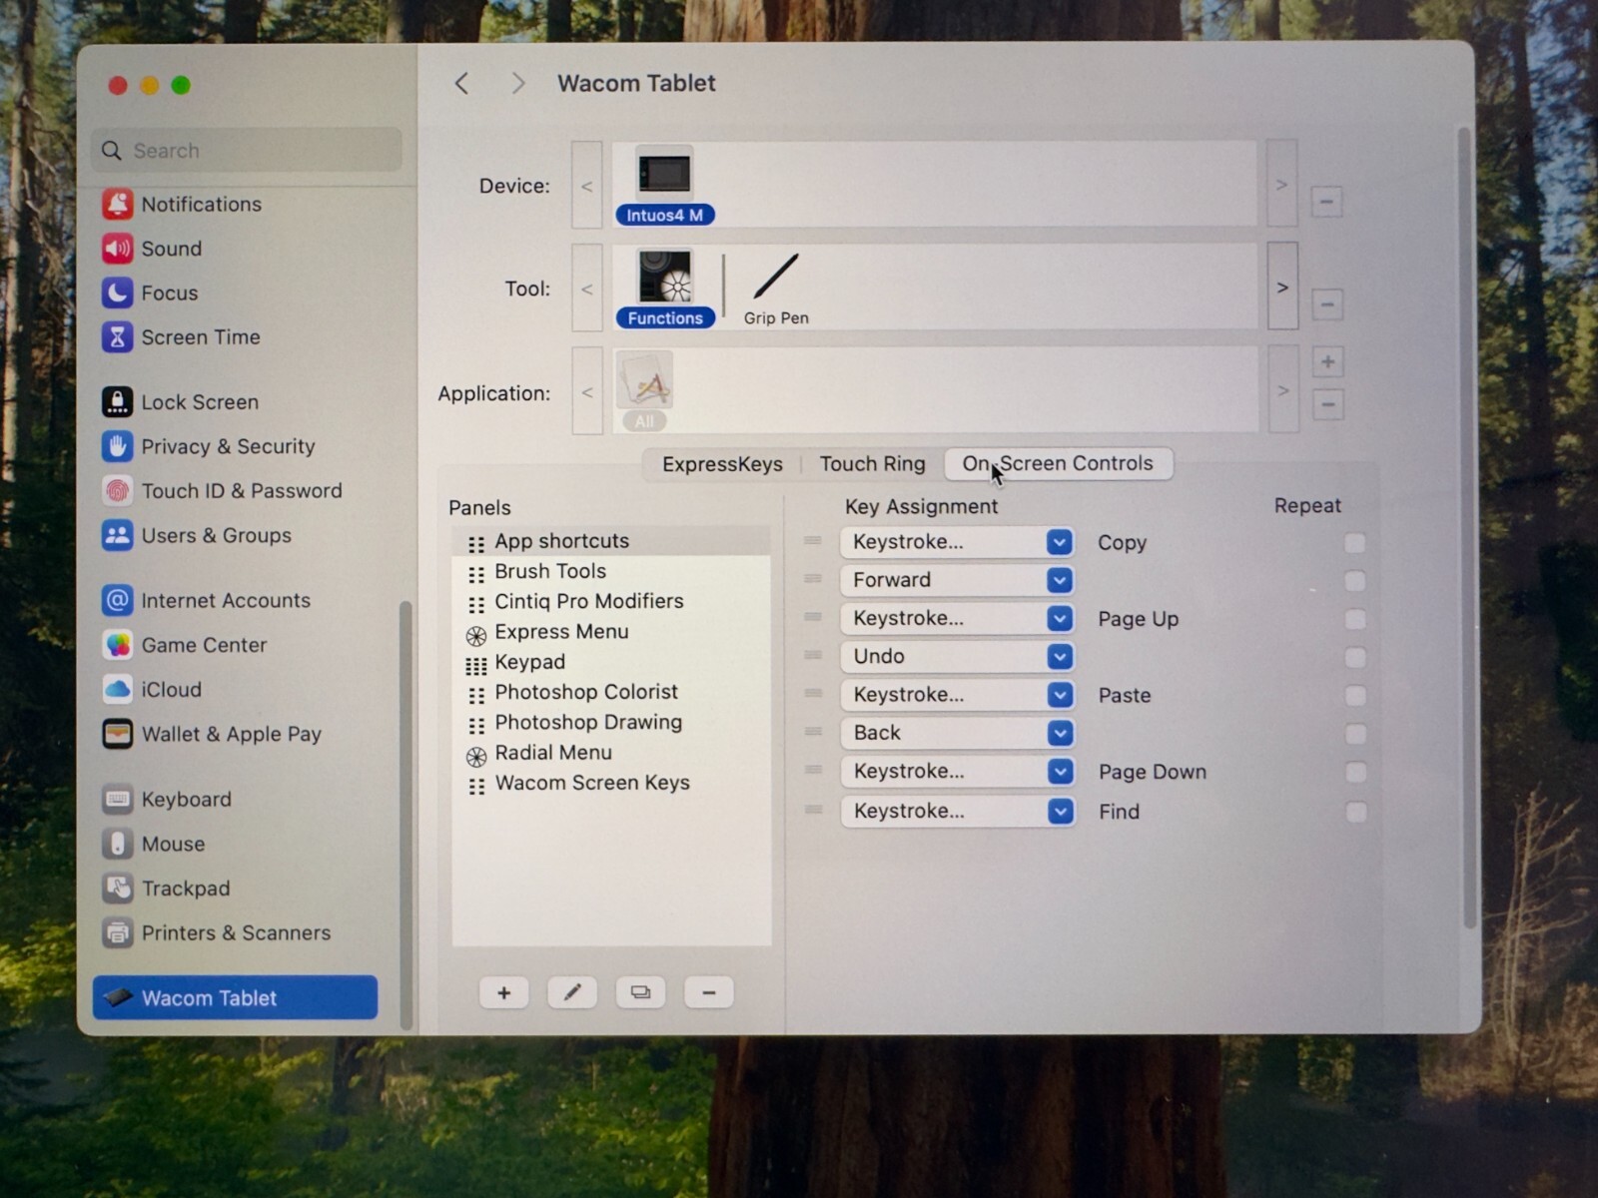The width and height of the screenshot is (1598, 1198).
Task: Toggle Repeat checkbox for Paste row
Action: [x=1355, y=696]
